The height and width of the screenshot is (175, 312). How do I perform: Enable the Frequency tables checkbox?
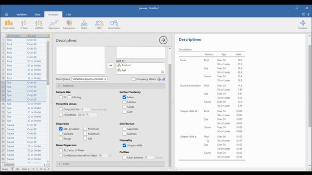(x=134, y=79)
